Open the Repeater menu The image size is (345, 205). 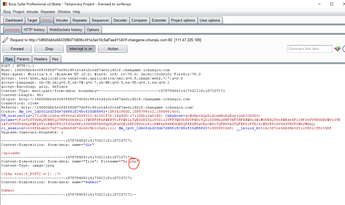pos(48,12)
